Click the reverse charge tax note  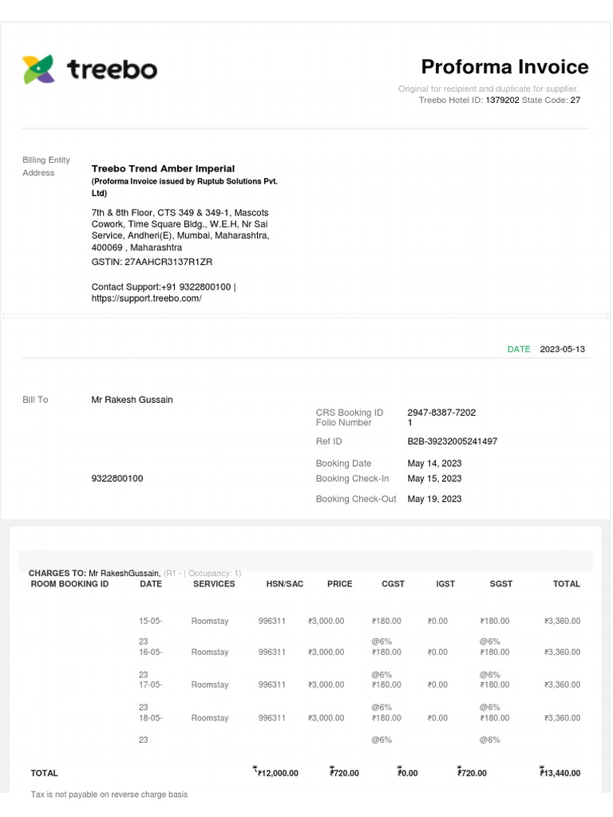[109, 795]
